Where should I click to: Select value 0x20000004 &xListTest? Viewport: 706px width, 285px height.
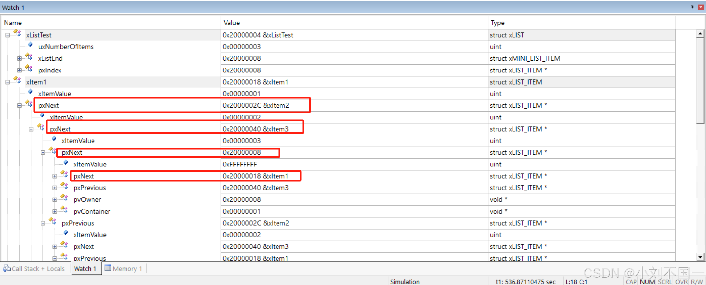(258, 35)
